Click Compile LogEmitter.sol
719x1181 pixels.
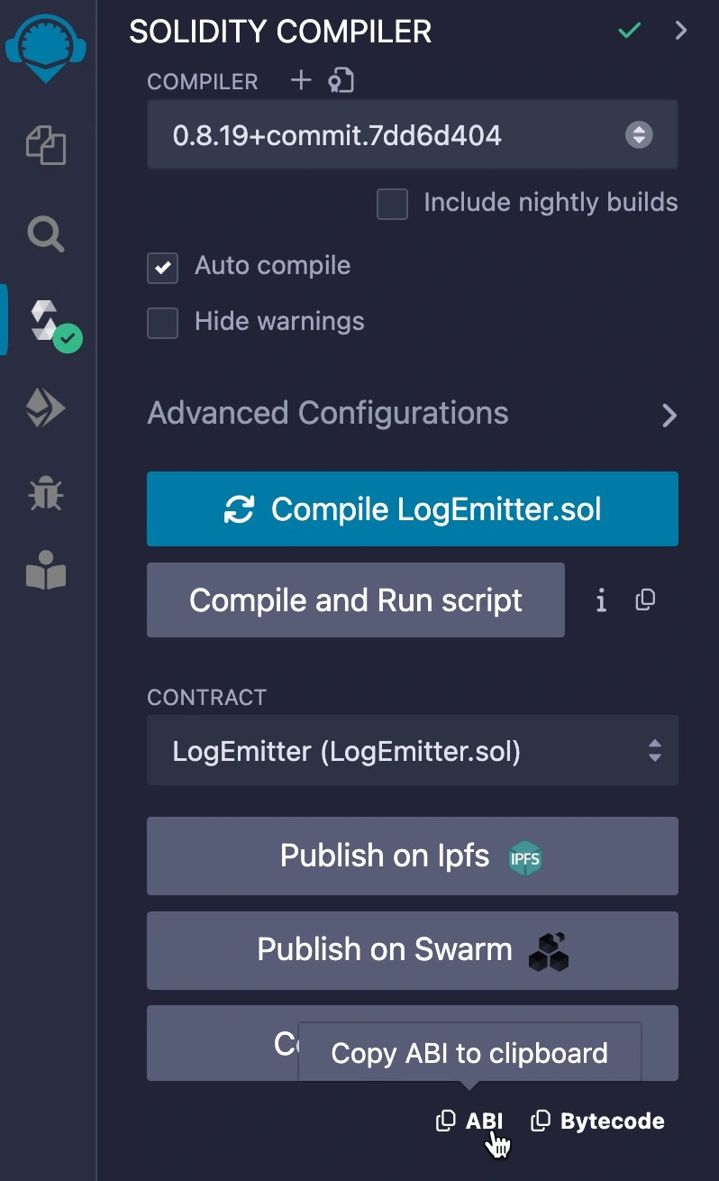[x=412, y=508]
